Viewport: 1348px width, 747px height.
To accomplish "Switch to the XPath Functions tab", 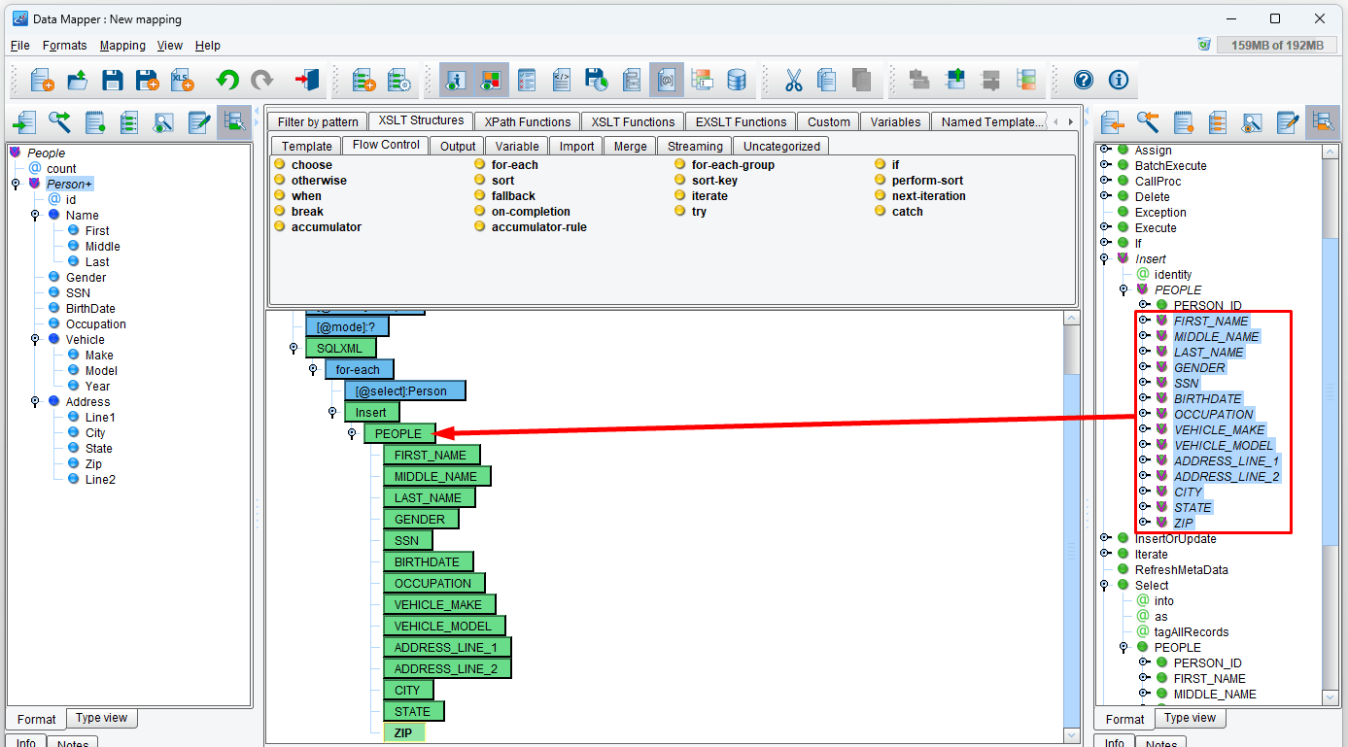I will point(528,121).
